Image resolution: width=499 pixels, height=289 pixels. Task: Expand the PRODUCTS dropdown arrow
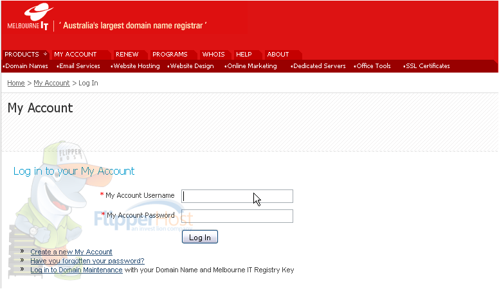coord(45,54)
